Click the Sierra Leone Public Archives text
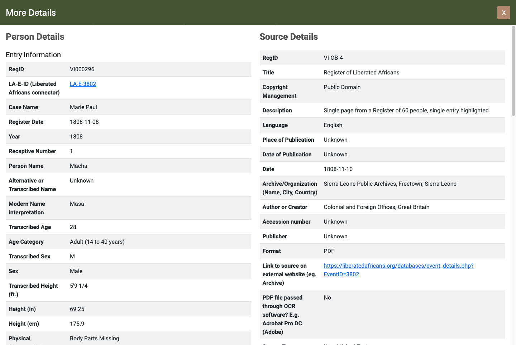This screenshot has height=345, width=516. (x=390, y=184)
